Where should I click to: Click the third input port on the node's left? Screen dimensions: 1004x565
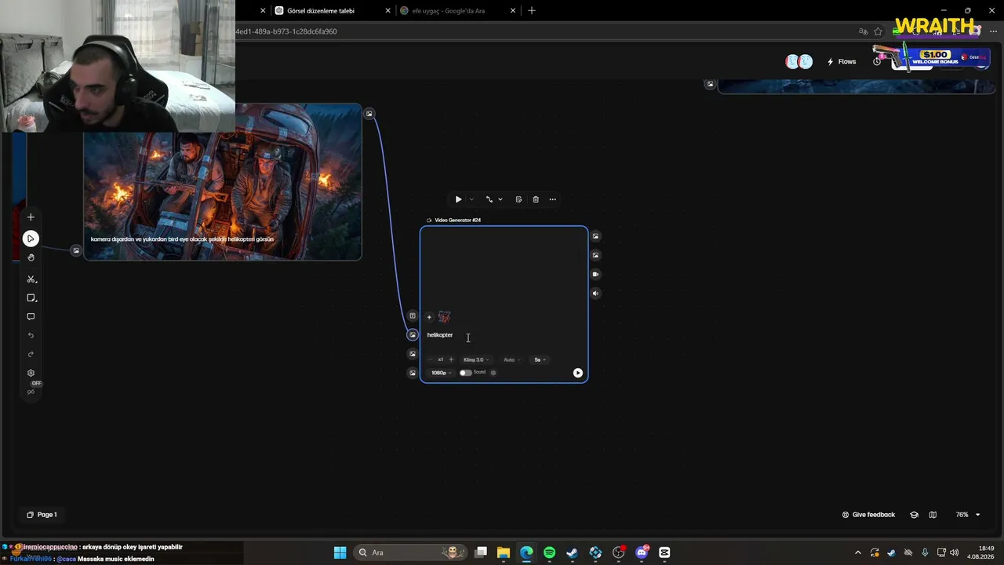[413, 354]
